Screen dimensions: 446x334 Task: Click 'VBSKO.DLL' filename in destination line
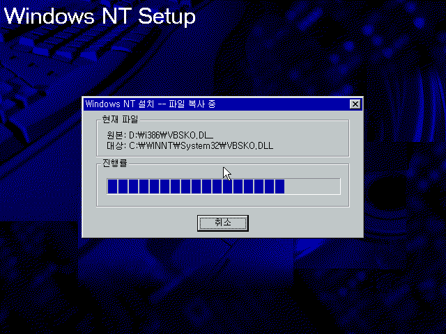pos(250,145)
